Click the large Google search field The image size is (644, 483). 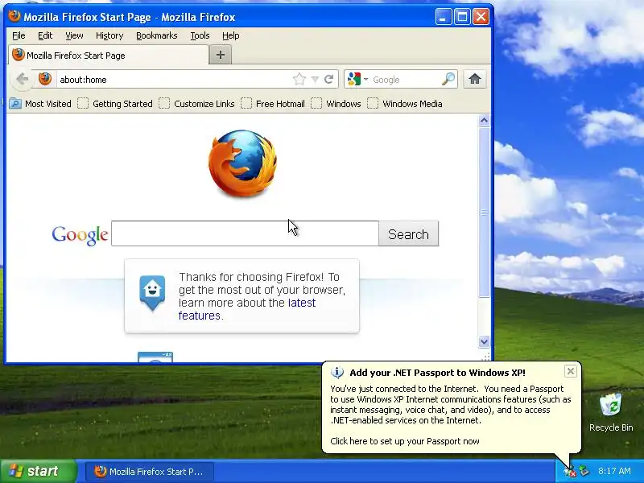coord(245,233)
